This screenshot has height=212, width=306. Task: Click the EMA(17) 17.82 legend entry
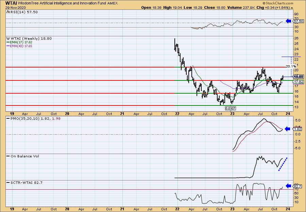(x=19, y=42)
